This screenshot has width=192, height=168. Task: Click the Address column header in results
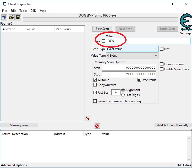(x=13, y=29)
